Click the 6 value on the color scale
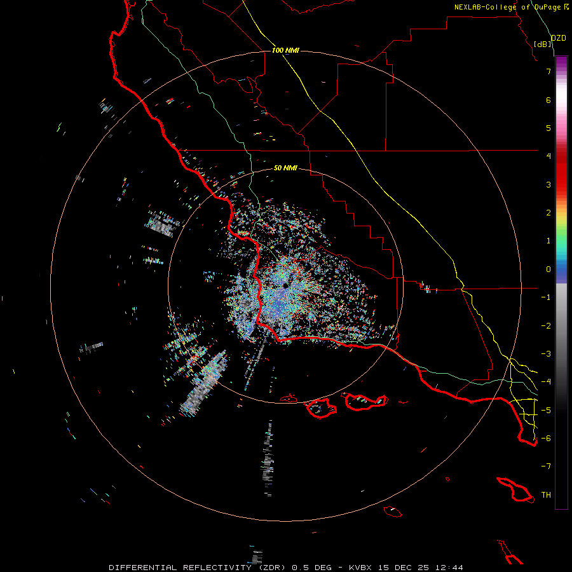 coord(548,100)
